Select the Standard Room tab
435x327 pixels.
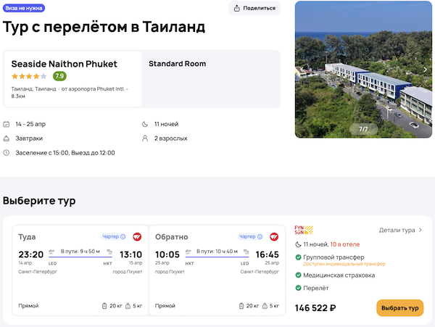(178, 64)
